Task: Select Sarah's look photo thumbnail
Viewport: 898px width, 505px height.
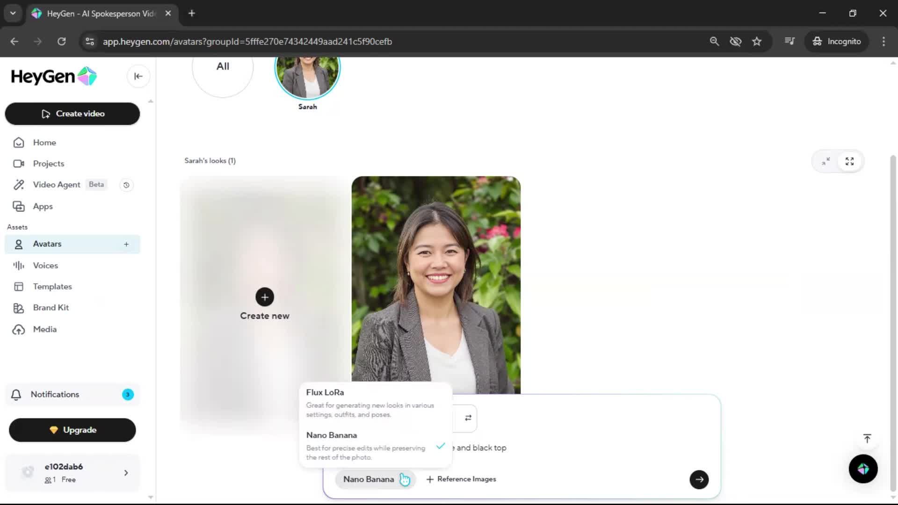Action: pos(435,284)
